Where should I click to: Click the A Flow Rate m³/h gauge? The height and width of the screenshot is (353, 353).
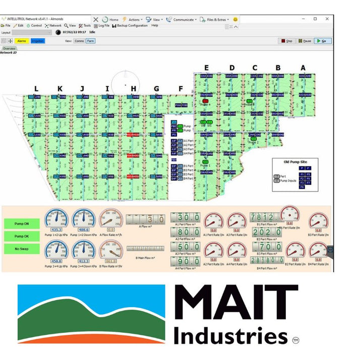click(111, 219)
